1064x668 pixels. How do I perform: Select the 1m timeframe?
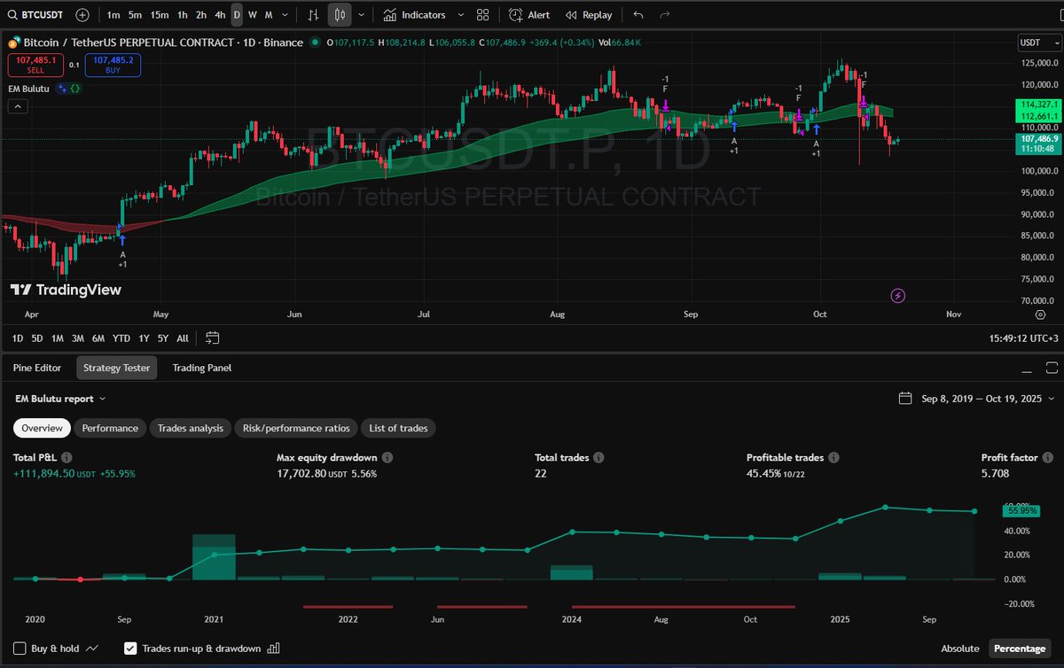113,15
